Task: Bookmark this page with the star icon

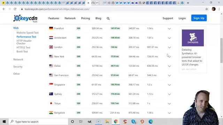Action: pyautogui.click(x=207, y=9)
